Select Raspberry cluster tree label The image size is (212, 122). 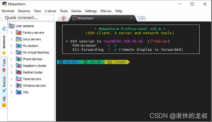35,66
